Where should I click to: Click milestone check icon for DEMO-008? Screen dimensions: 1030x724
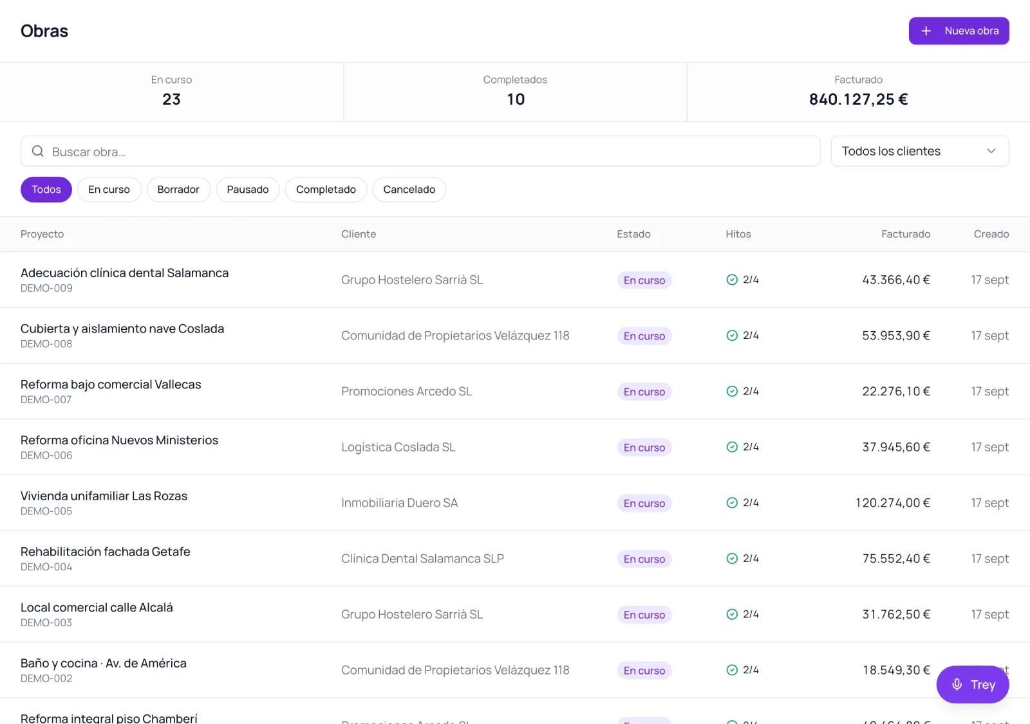(x=732, y=336)
